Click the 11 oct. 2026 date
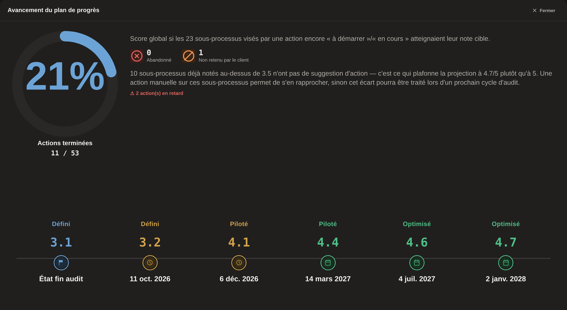This screenshot has width=567, height=310. click(x=150, y=279)
